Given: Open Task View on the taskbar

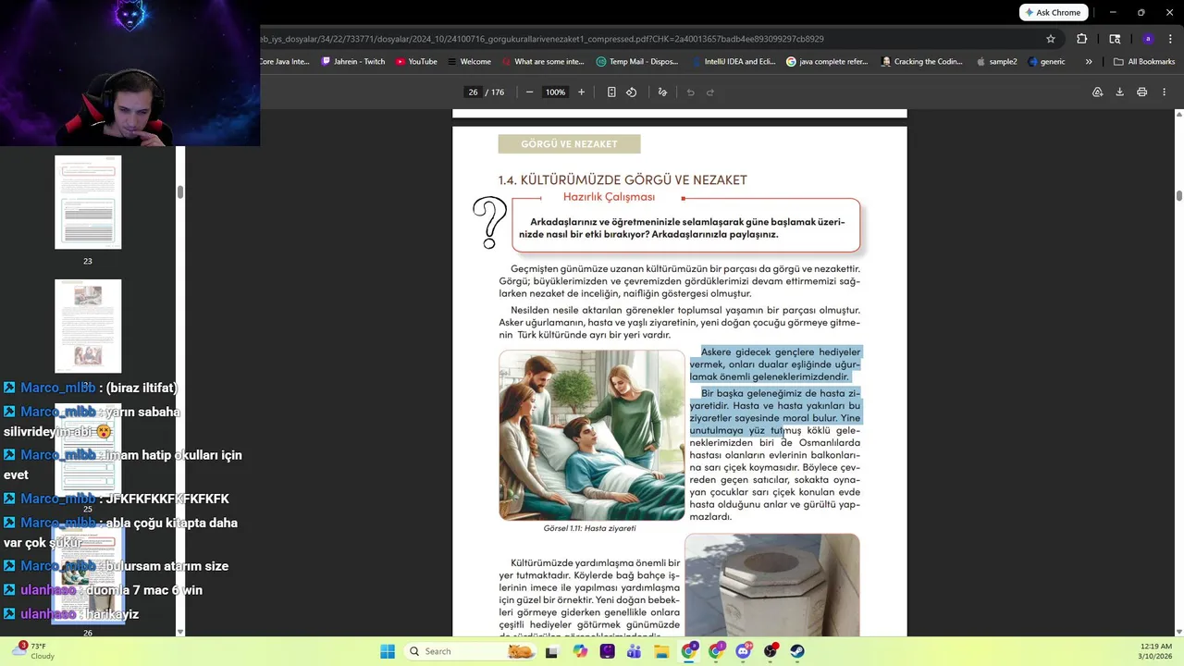Looking at the screenshot, I should point(551,651).
